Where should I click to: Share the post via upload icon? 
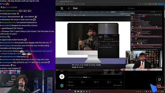[121, 82]
